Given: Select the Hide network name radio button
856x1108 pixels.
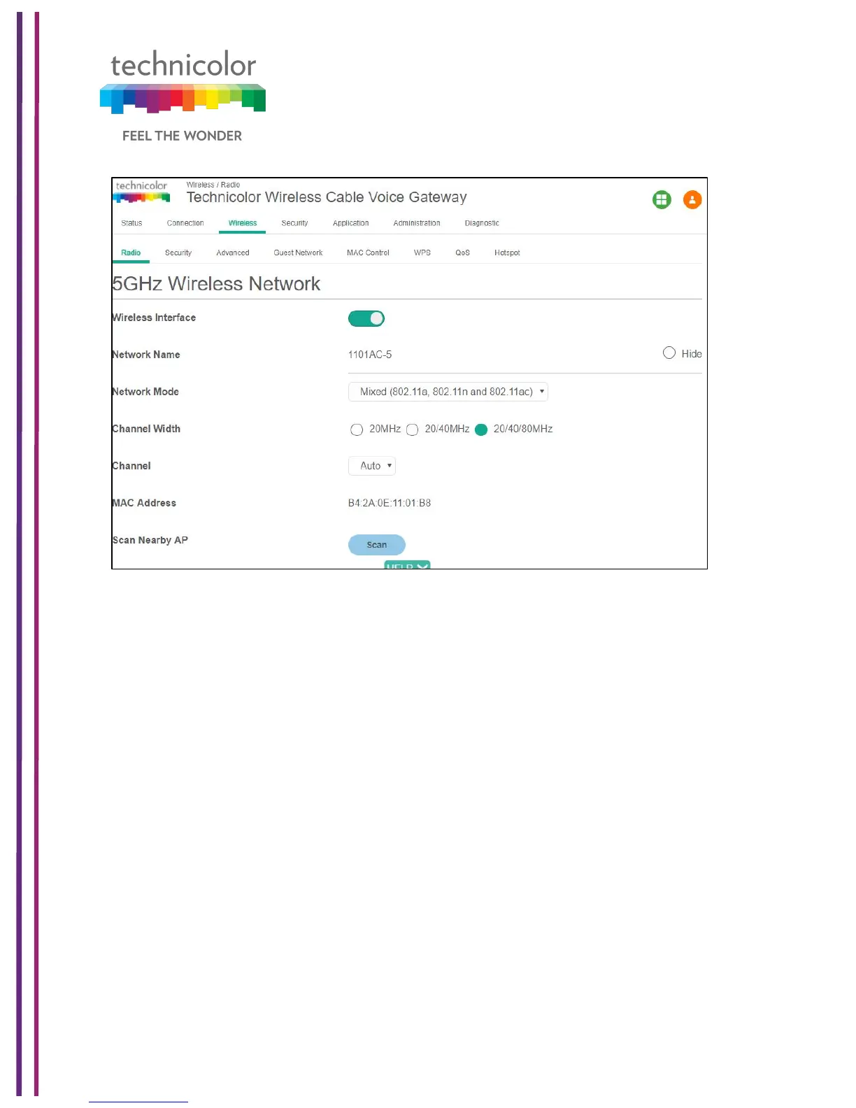Looking at the screenshot, I should [669, 353].
